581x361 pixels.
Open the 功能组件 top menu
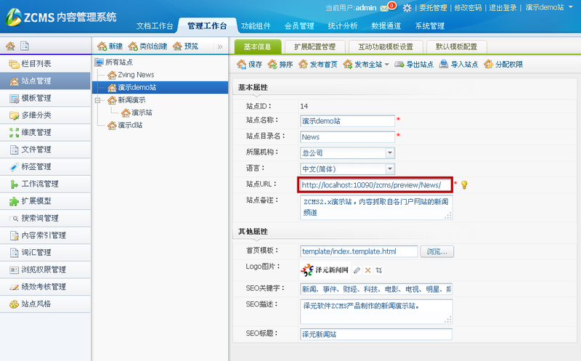click(257, 26)
